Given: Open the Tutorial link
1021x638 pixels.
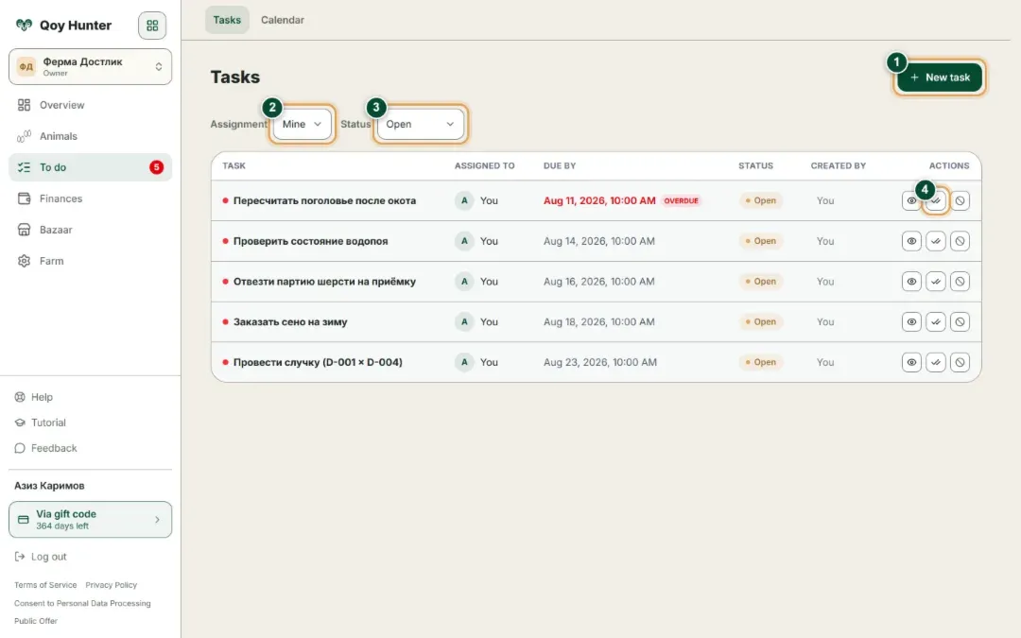Looking at the screenshot, I should click(41, 422).
